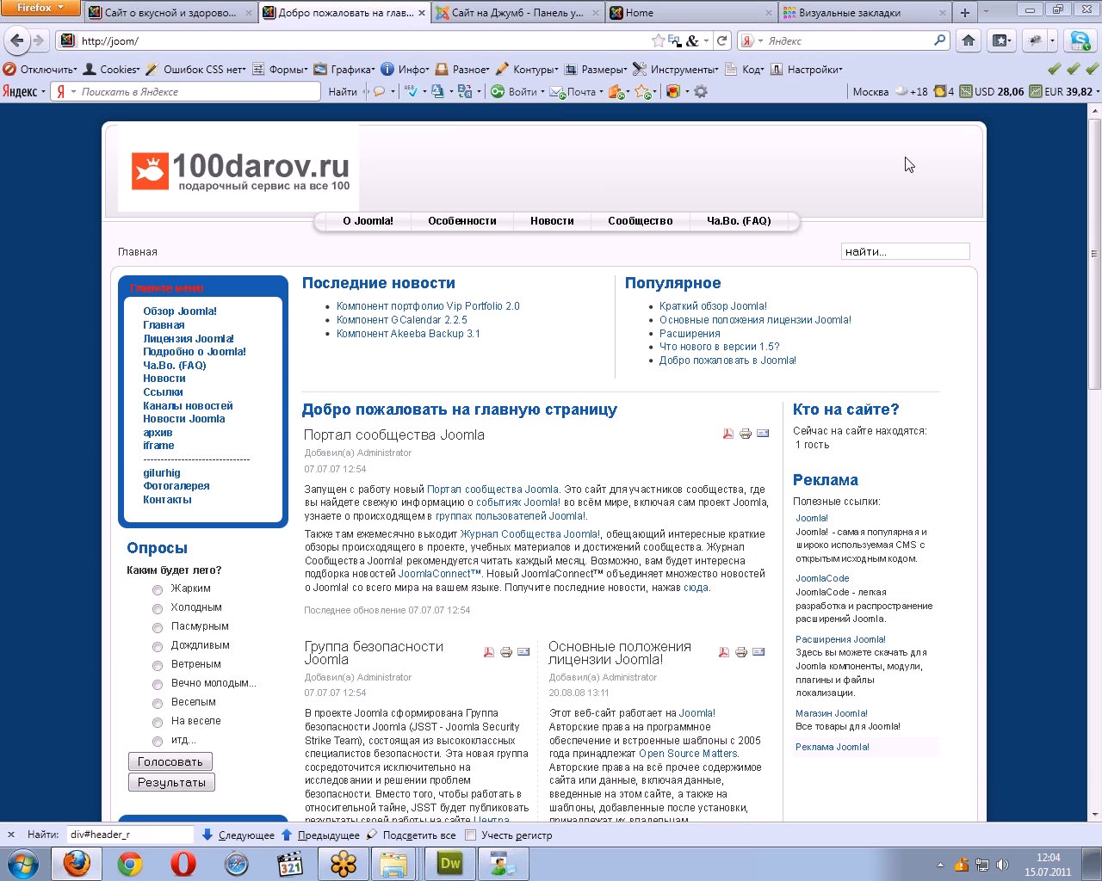
Task: Select the Веселым poll option
Action: click(x=158, y=704)
